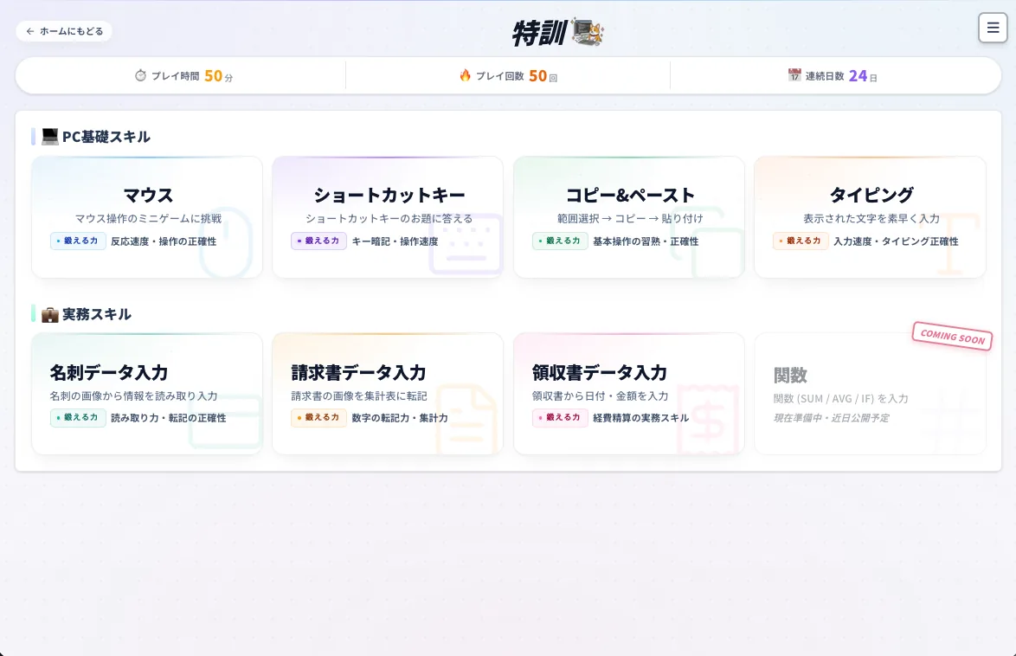
Task: Click text 読み取り力・転記の正確性
Action: [x=169, y=418]
